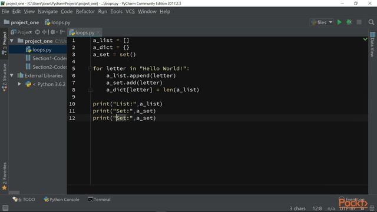
Task: Click the gray stop process icon
Action: click(x=359, y=22)
